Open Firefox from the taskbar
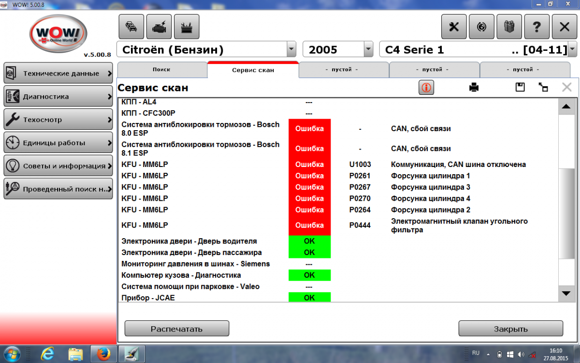 [x=103, y=353]
